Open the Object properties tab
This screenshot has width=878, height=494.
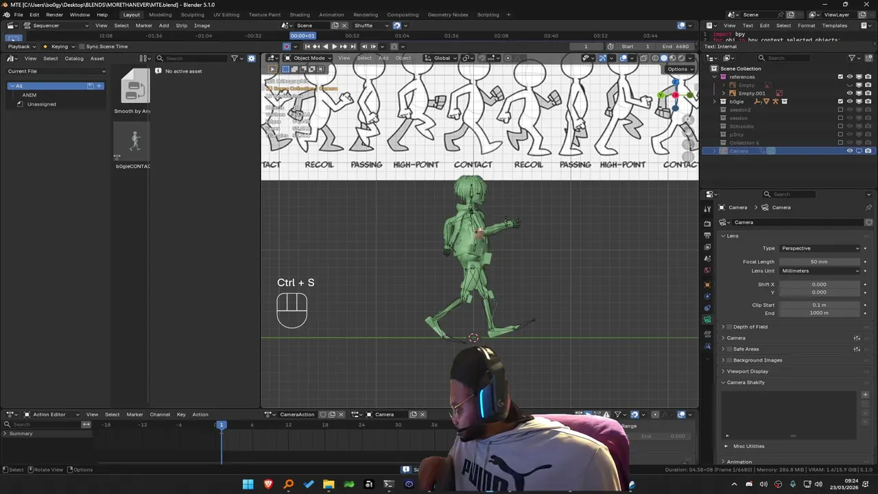pyautogui.click(x=707, y=285)
